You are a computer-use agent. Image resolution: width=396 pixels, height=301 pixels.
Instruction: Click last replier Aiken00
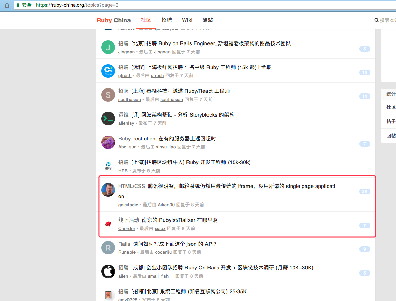(x=166, y=205)
